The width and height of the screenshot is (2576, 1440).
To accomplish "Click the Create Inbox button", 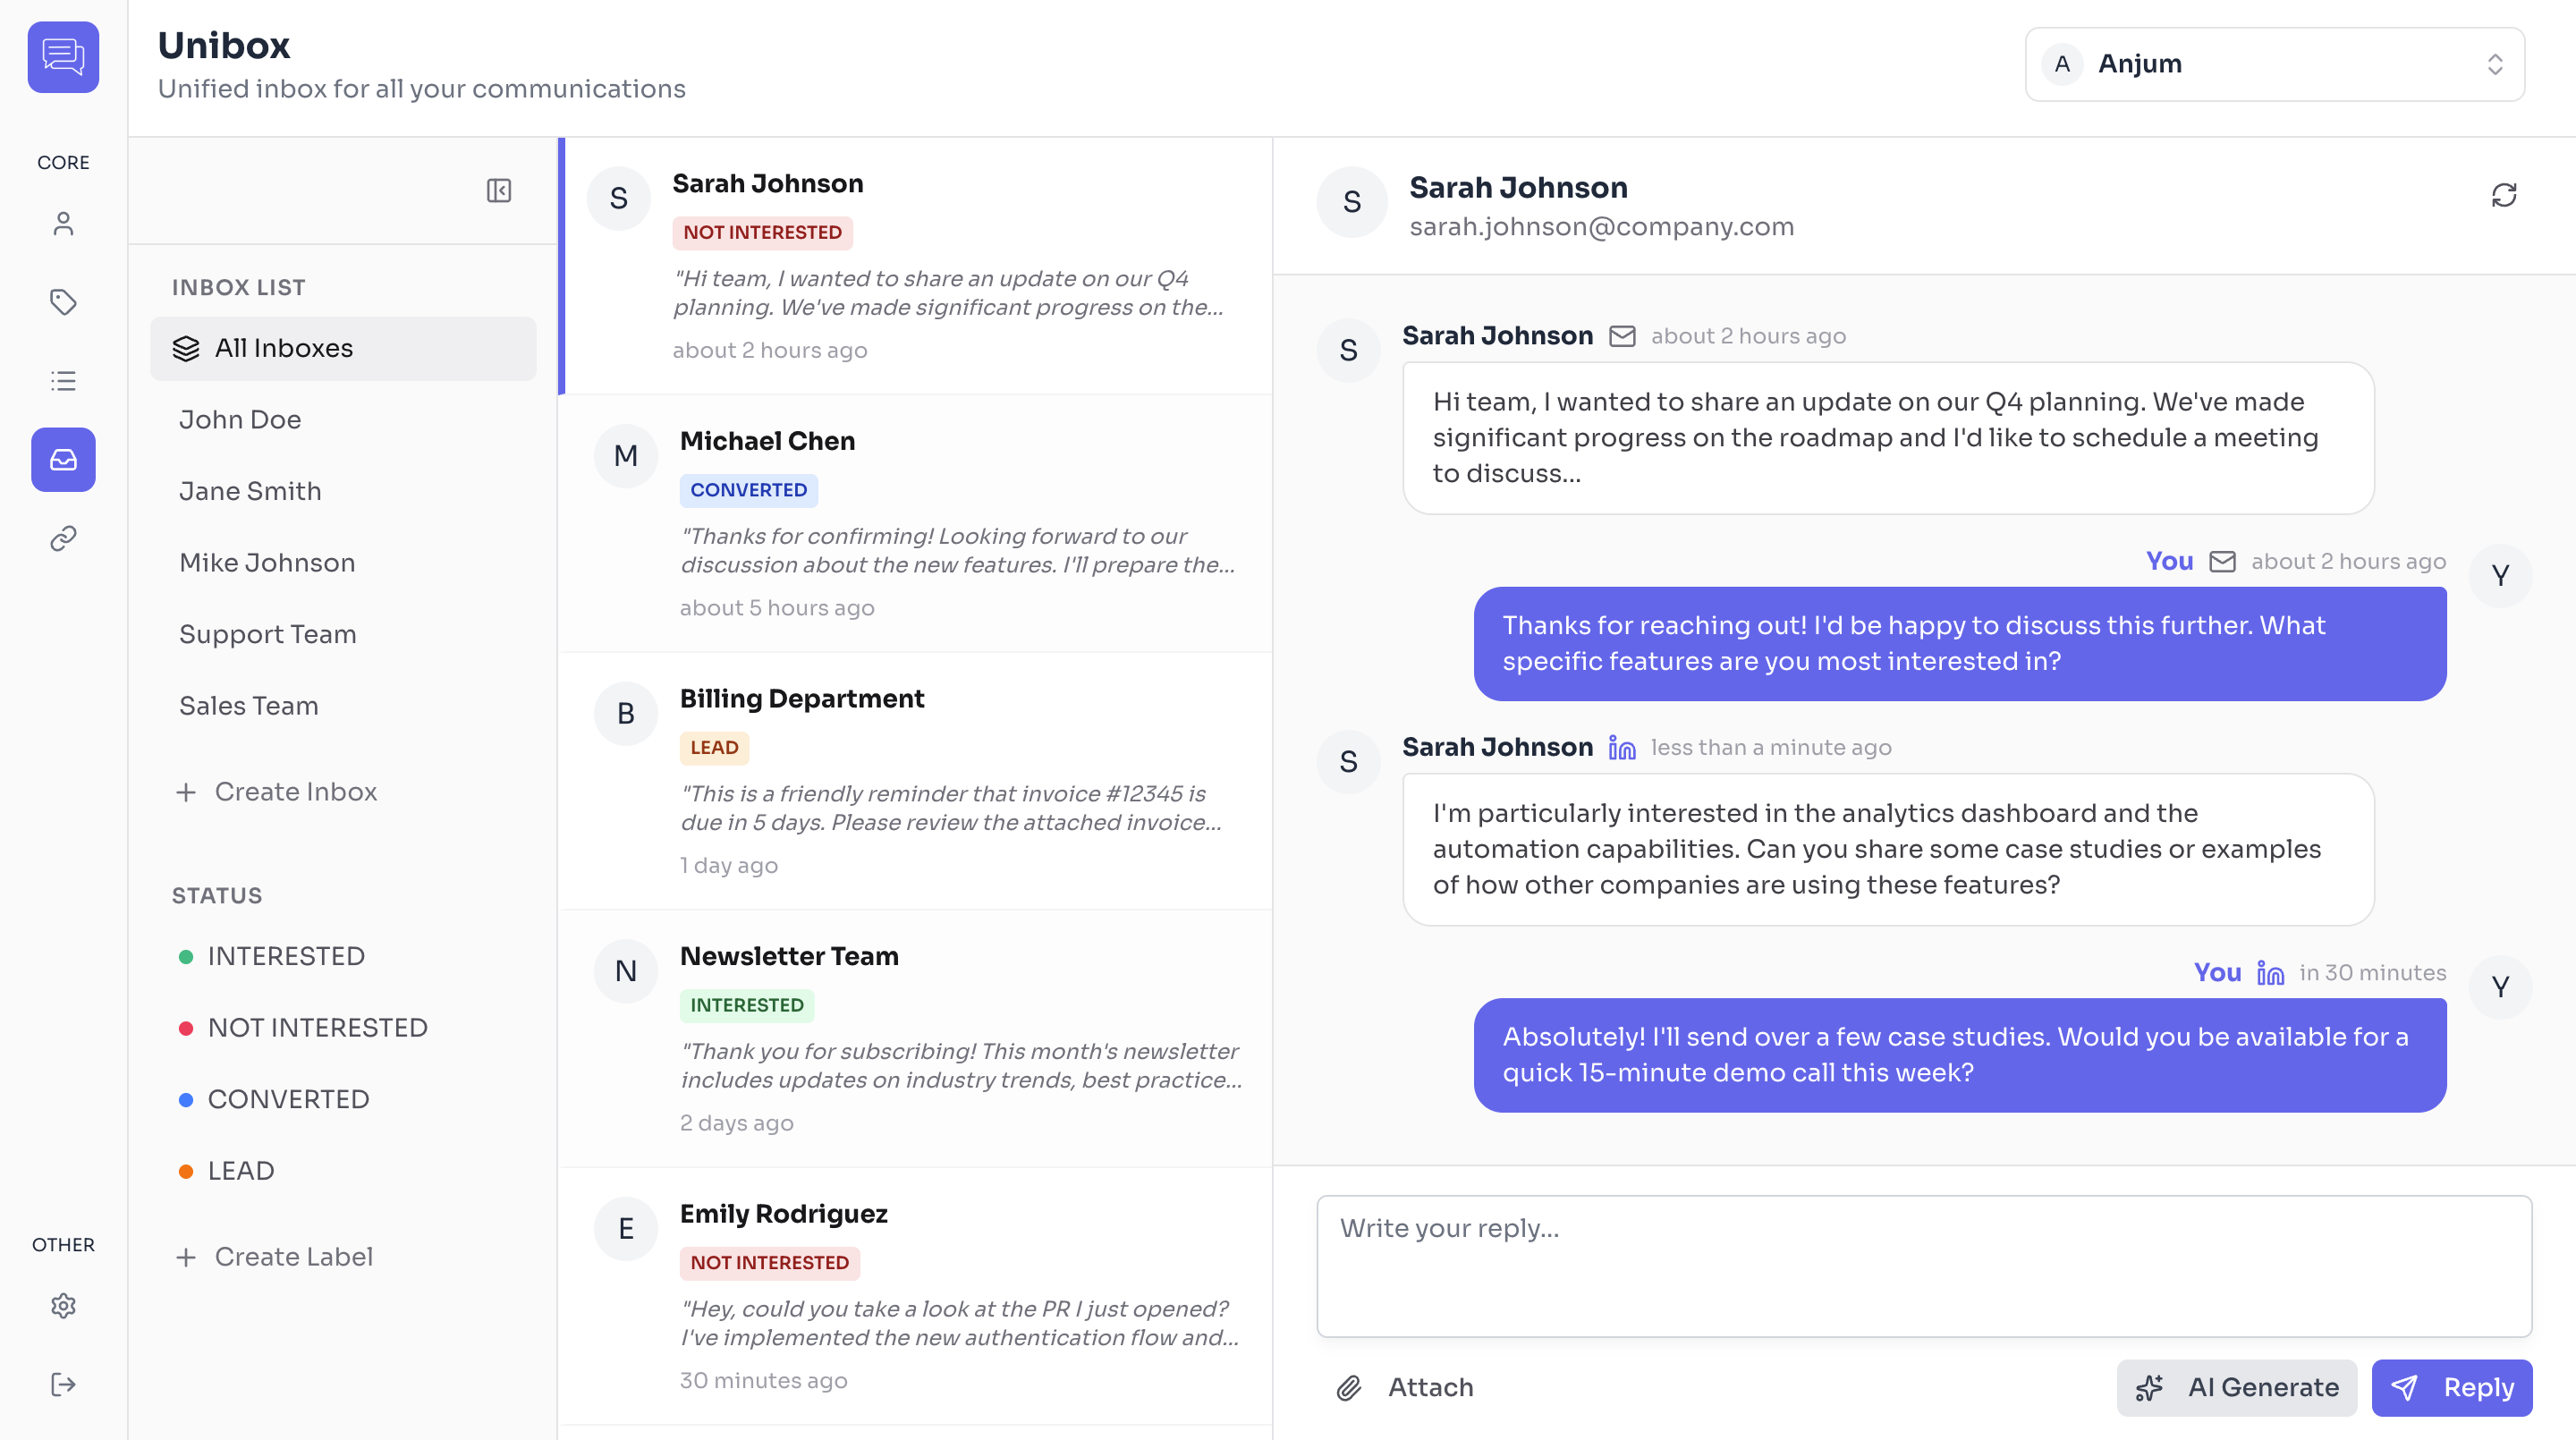I will click(276, 791).
